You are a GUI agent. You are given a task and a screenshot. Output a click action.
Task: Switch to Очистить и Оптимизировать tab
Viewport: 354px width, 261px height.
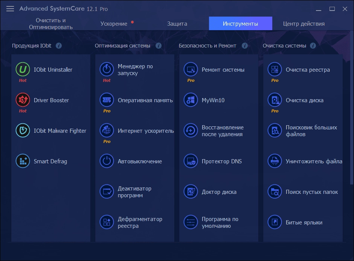pos(51,23)
